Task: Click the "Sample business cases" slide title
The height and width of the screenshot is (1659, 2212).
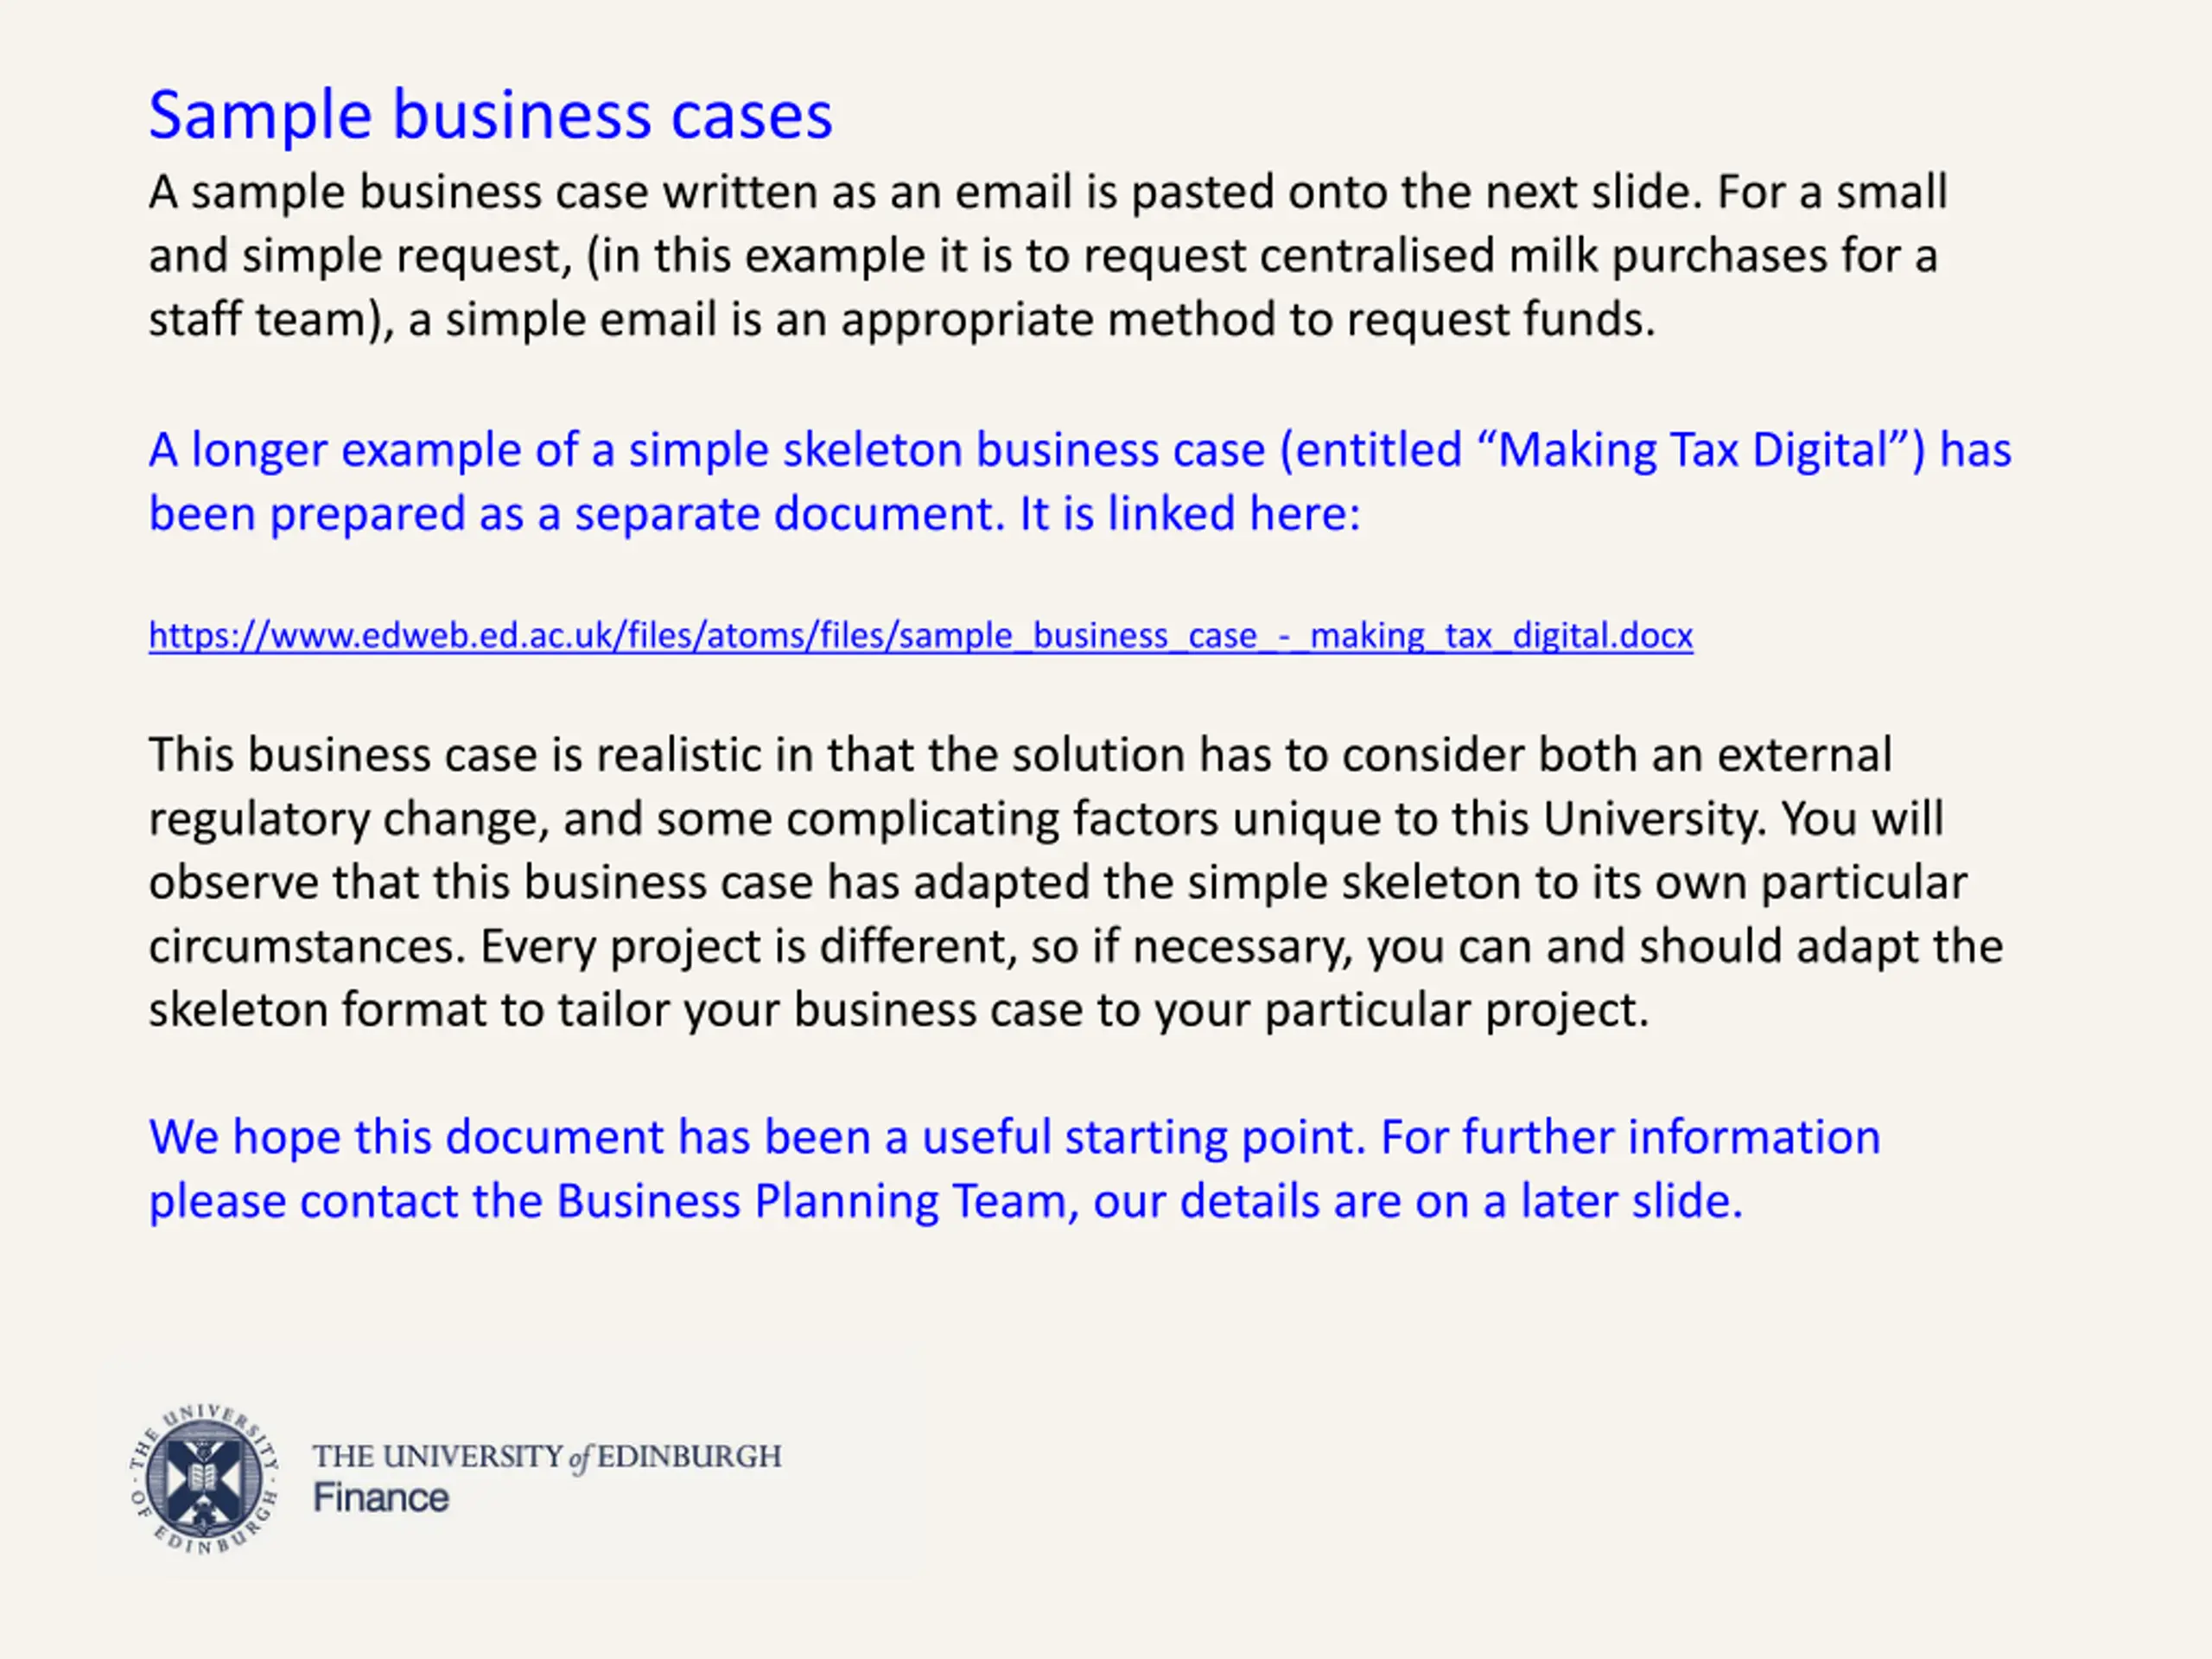Action: [490, 115]
